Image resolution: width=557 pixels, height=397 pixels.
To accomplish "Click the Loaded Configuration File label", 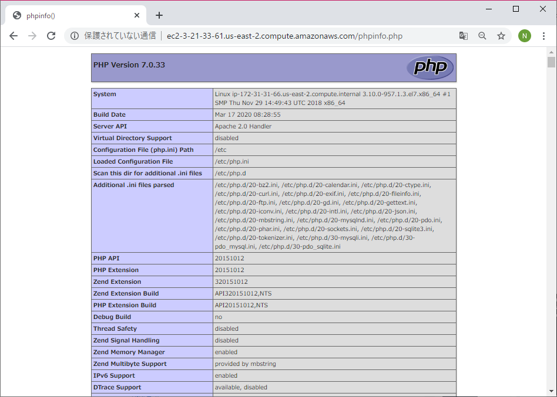I will point(133,162).
